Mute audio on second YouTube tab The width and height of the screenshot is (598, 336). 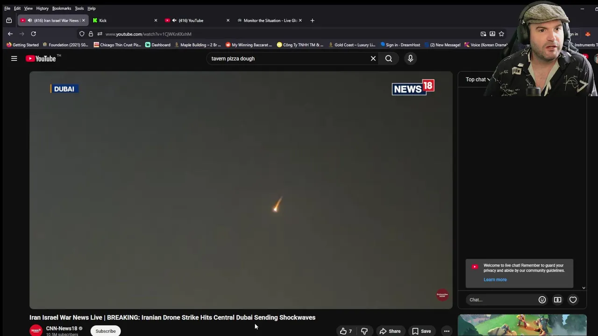pos(174,21)
